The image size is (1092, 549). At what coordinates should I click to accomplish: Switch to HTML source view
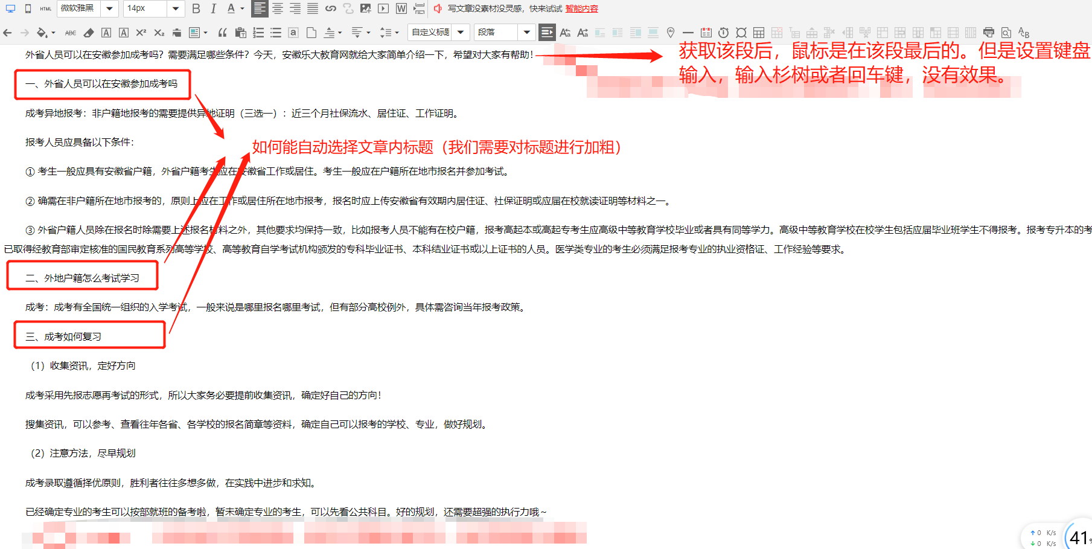pyautogui.click(x=46, y=8)
